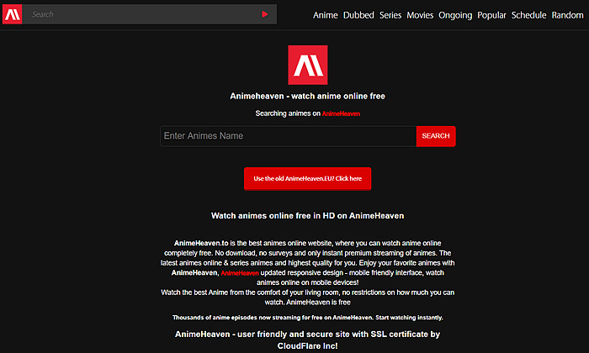Click the Enter Animes Name field
The height and width of the screenshot is (353, 589).
coord(288,136)
